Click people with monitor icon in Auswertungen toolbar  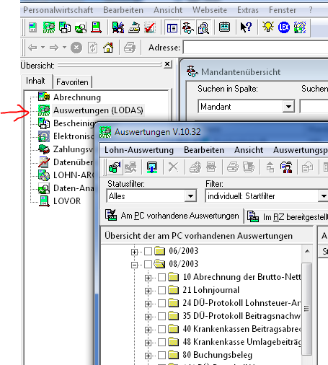pos(286,167)
